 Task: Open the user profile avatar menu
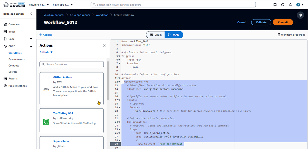point(299,5)
